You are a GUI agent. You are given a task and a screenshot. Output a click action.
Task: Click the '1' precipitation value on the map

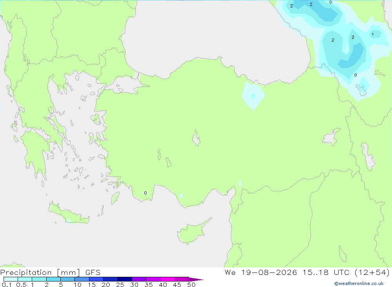[373, 34]
